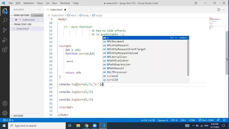Image resolution: width=229 pixels, height=129 pixels.
Task: Open the Terminal menu
Action: point(65,3)
